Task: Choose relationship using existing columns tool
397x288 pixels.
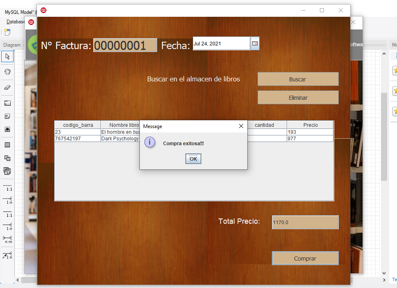Action: 7,255
